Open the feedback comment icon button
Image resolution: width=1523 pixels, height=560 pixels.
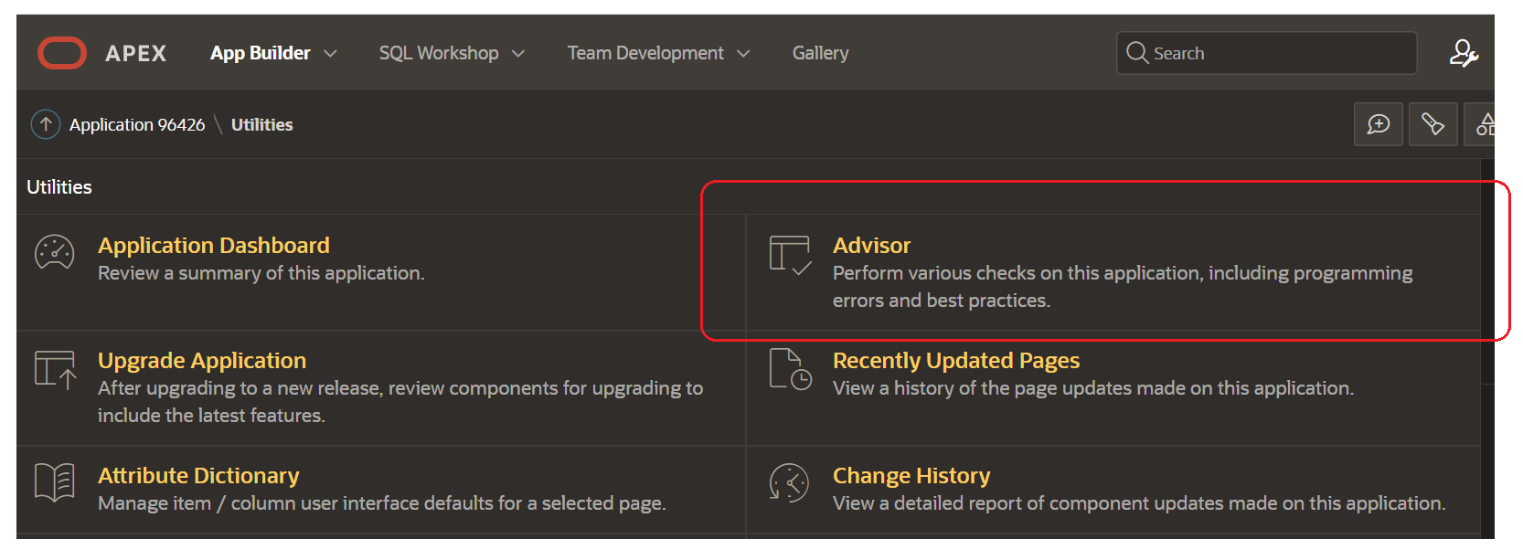[x=1379, y=124]
